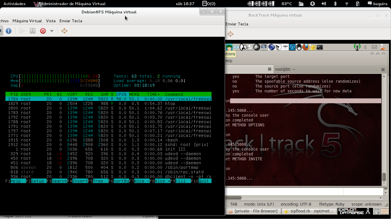Click the user logout icon in BackTrack panel
Image resolution: width=391 pixels, height=219 pixels.
coord(383,47)
